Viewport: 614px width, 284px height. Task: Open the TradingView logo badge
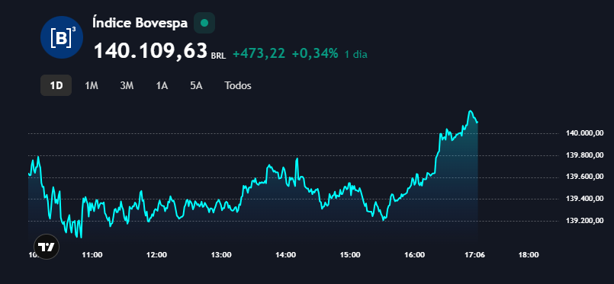click(x=47, y=247)
